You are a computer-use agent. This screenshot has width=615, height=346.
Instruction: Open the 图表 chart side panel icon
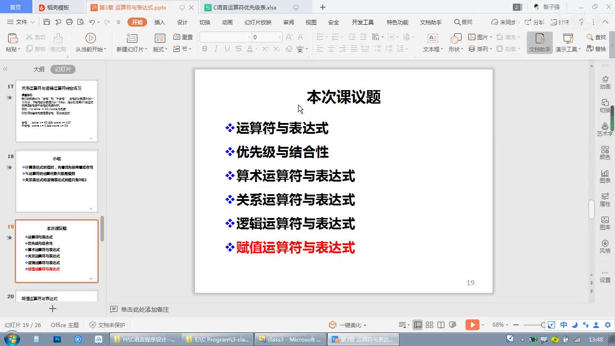605,176
